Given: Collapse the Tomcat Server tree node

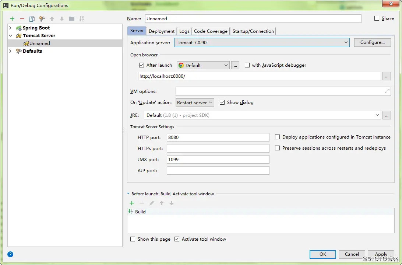Looking at the screenshot, I should coord(11,35).
